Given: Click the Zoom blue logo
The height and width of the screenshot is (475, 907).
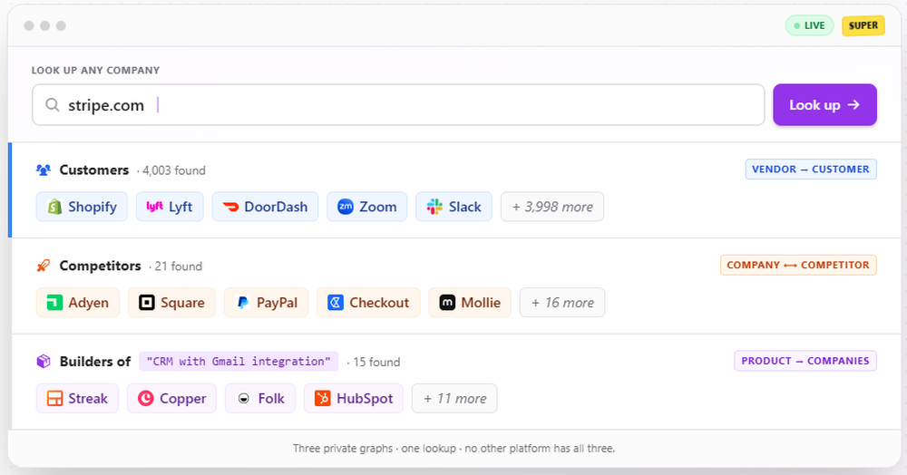Looking at the screenshot, I should click(x=346, y=207).
